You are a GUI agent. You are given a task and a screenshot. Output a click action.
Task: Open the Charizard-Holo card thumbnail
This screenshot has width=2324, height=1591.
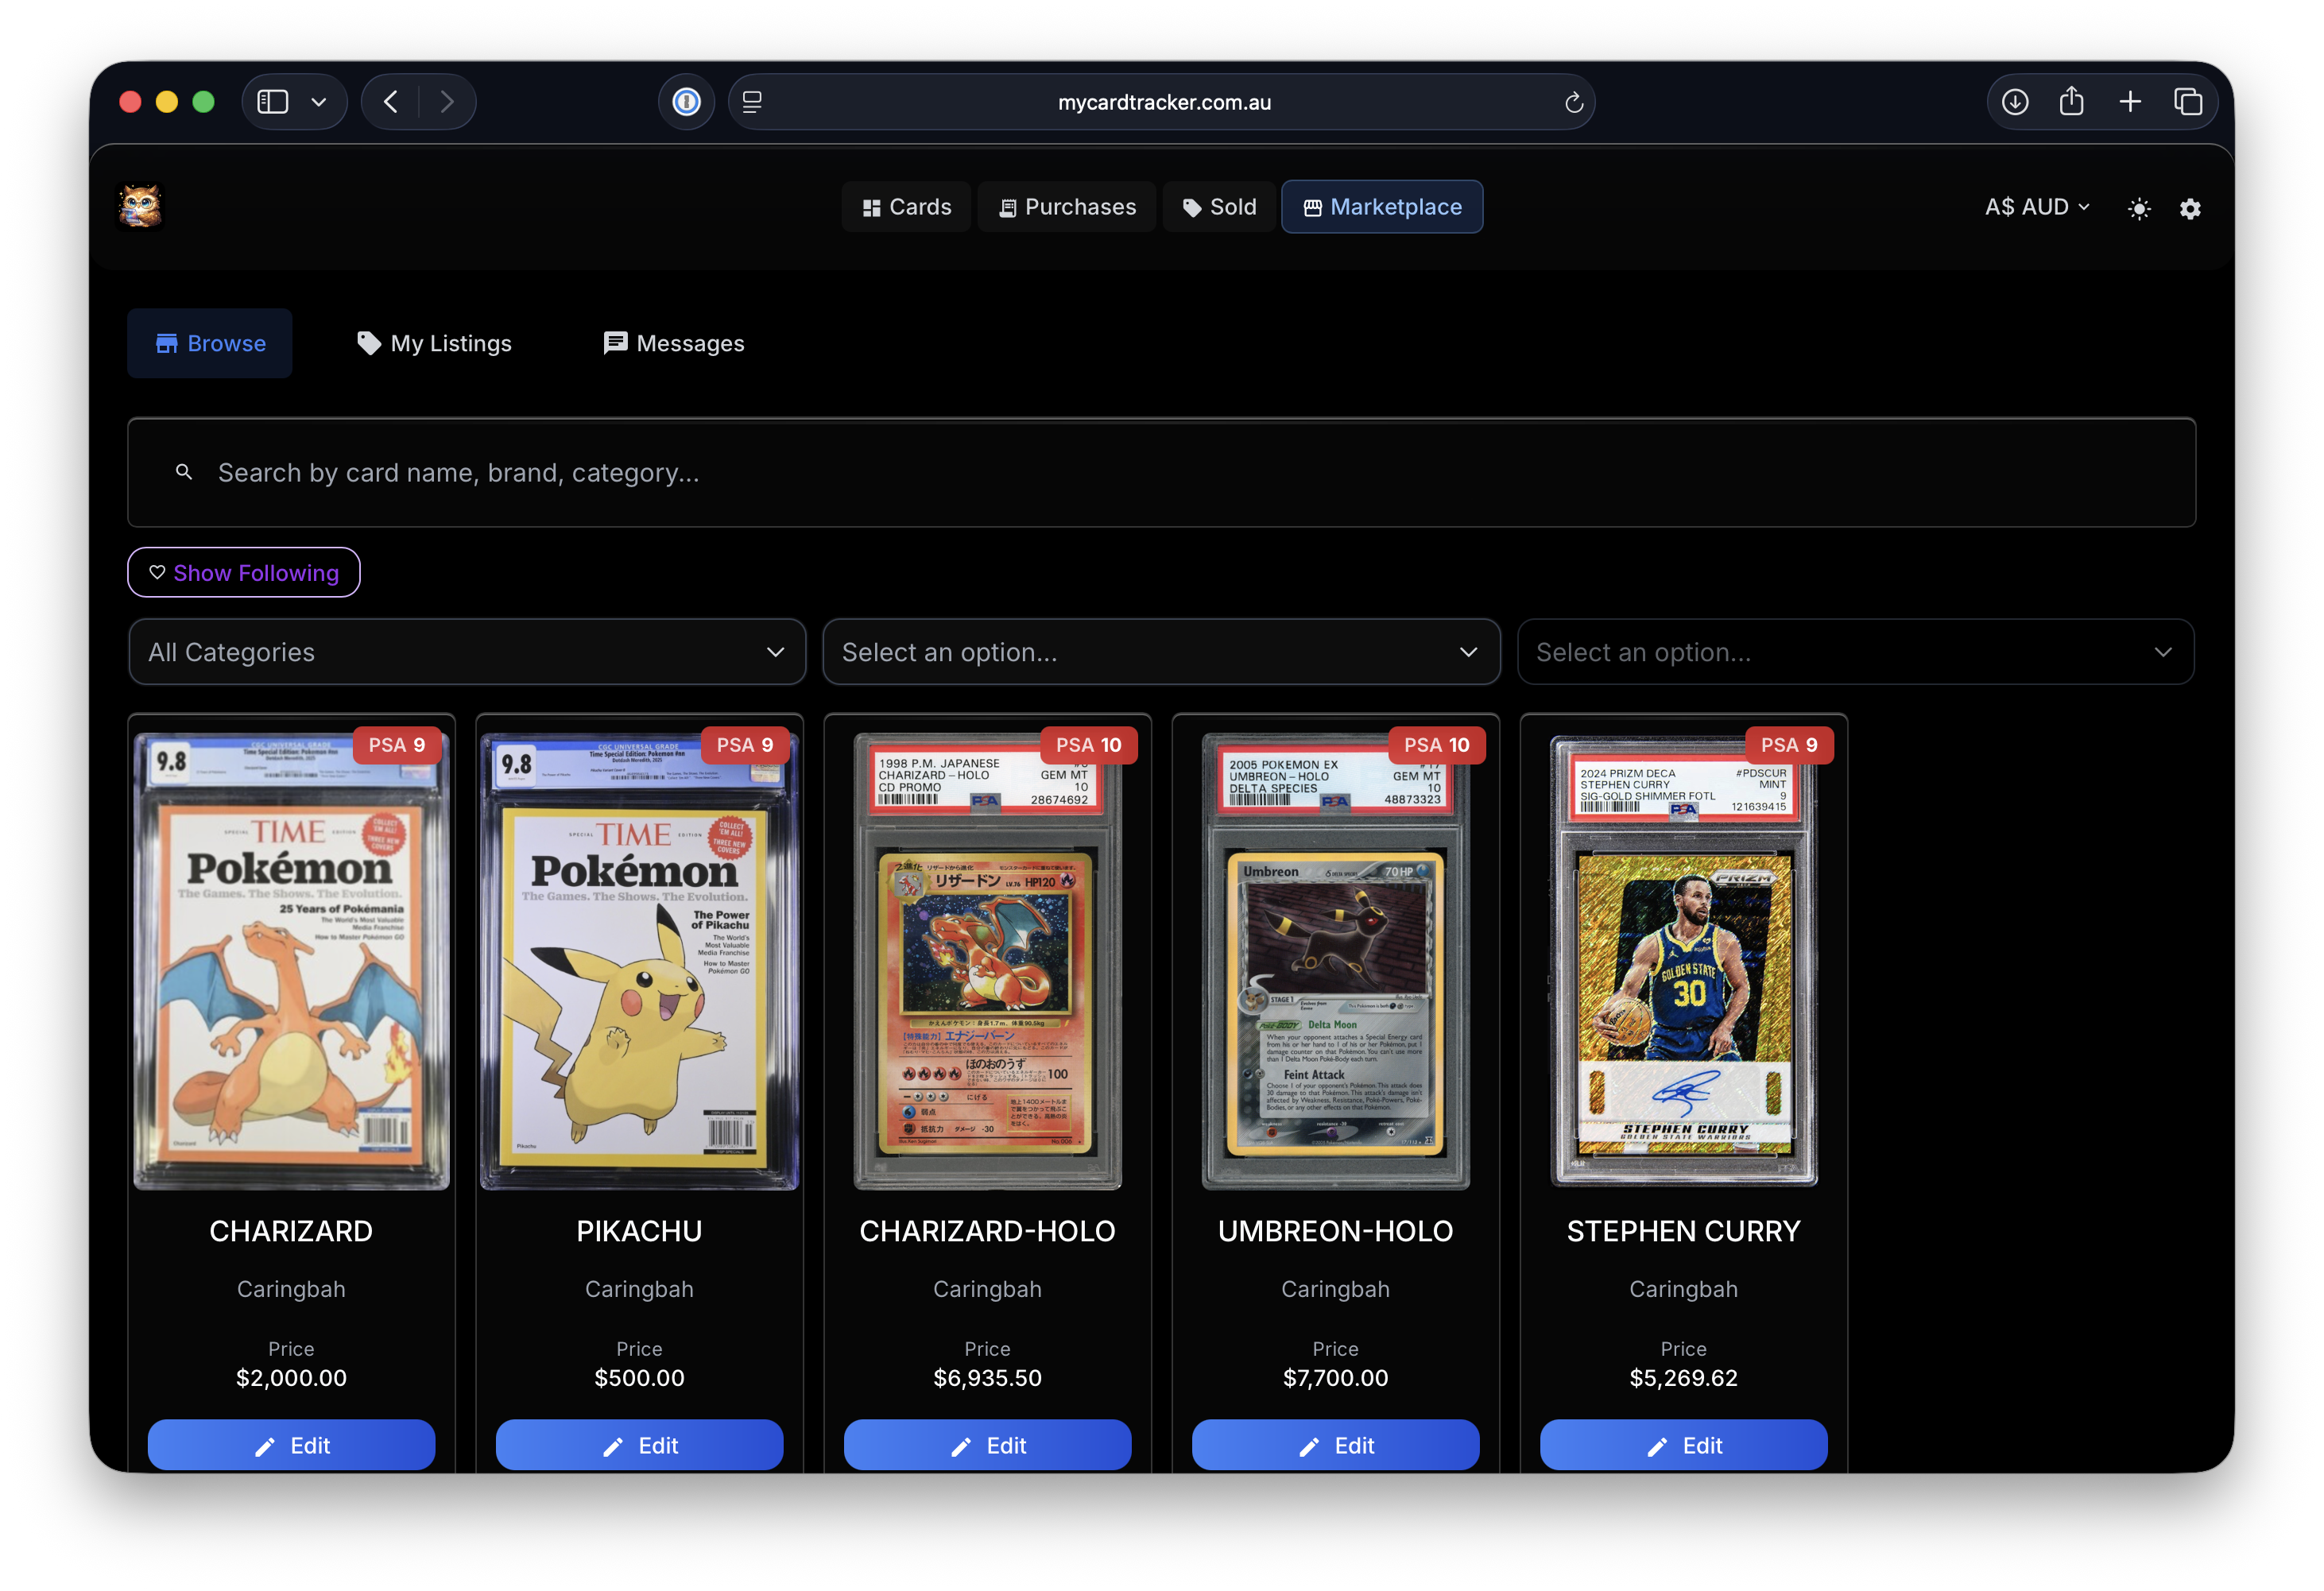point(986,960)
